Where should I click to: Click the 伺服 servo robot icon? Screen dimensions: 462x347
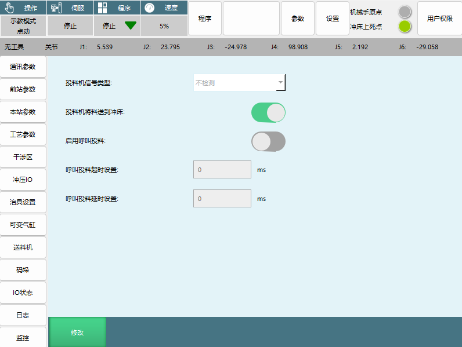point(56,8)
